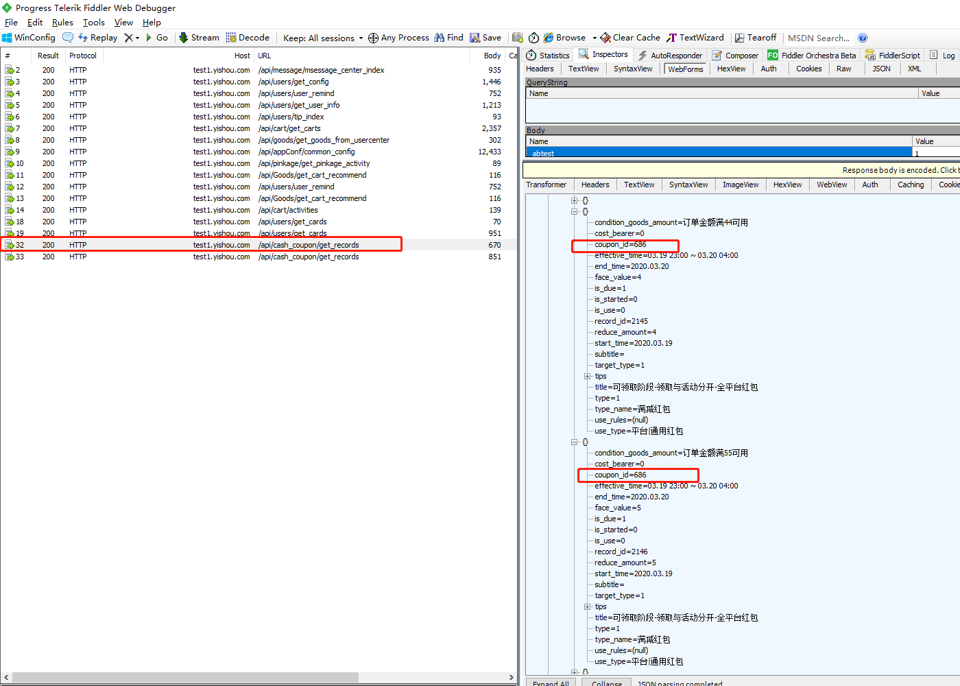Open the AutoResponder tab
960x686 pixels.
pos(670,56)
